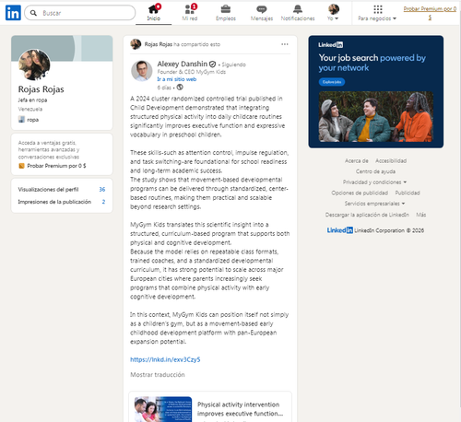Click Mostrar traducción
Viewport: 461px width, 422px height.
158,375
